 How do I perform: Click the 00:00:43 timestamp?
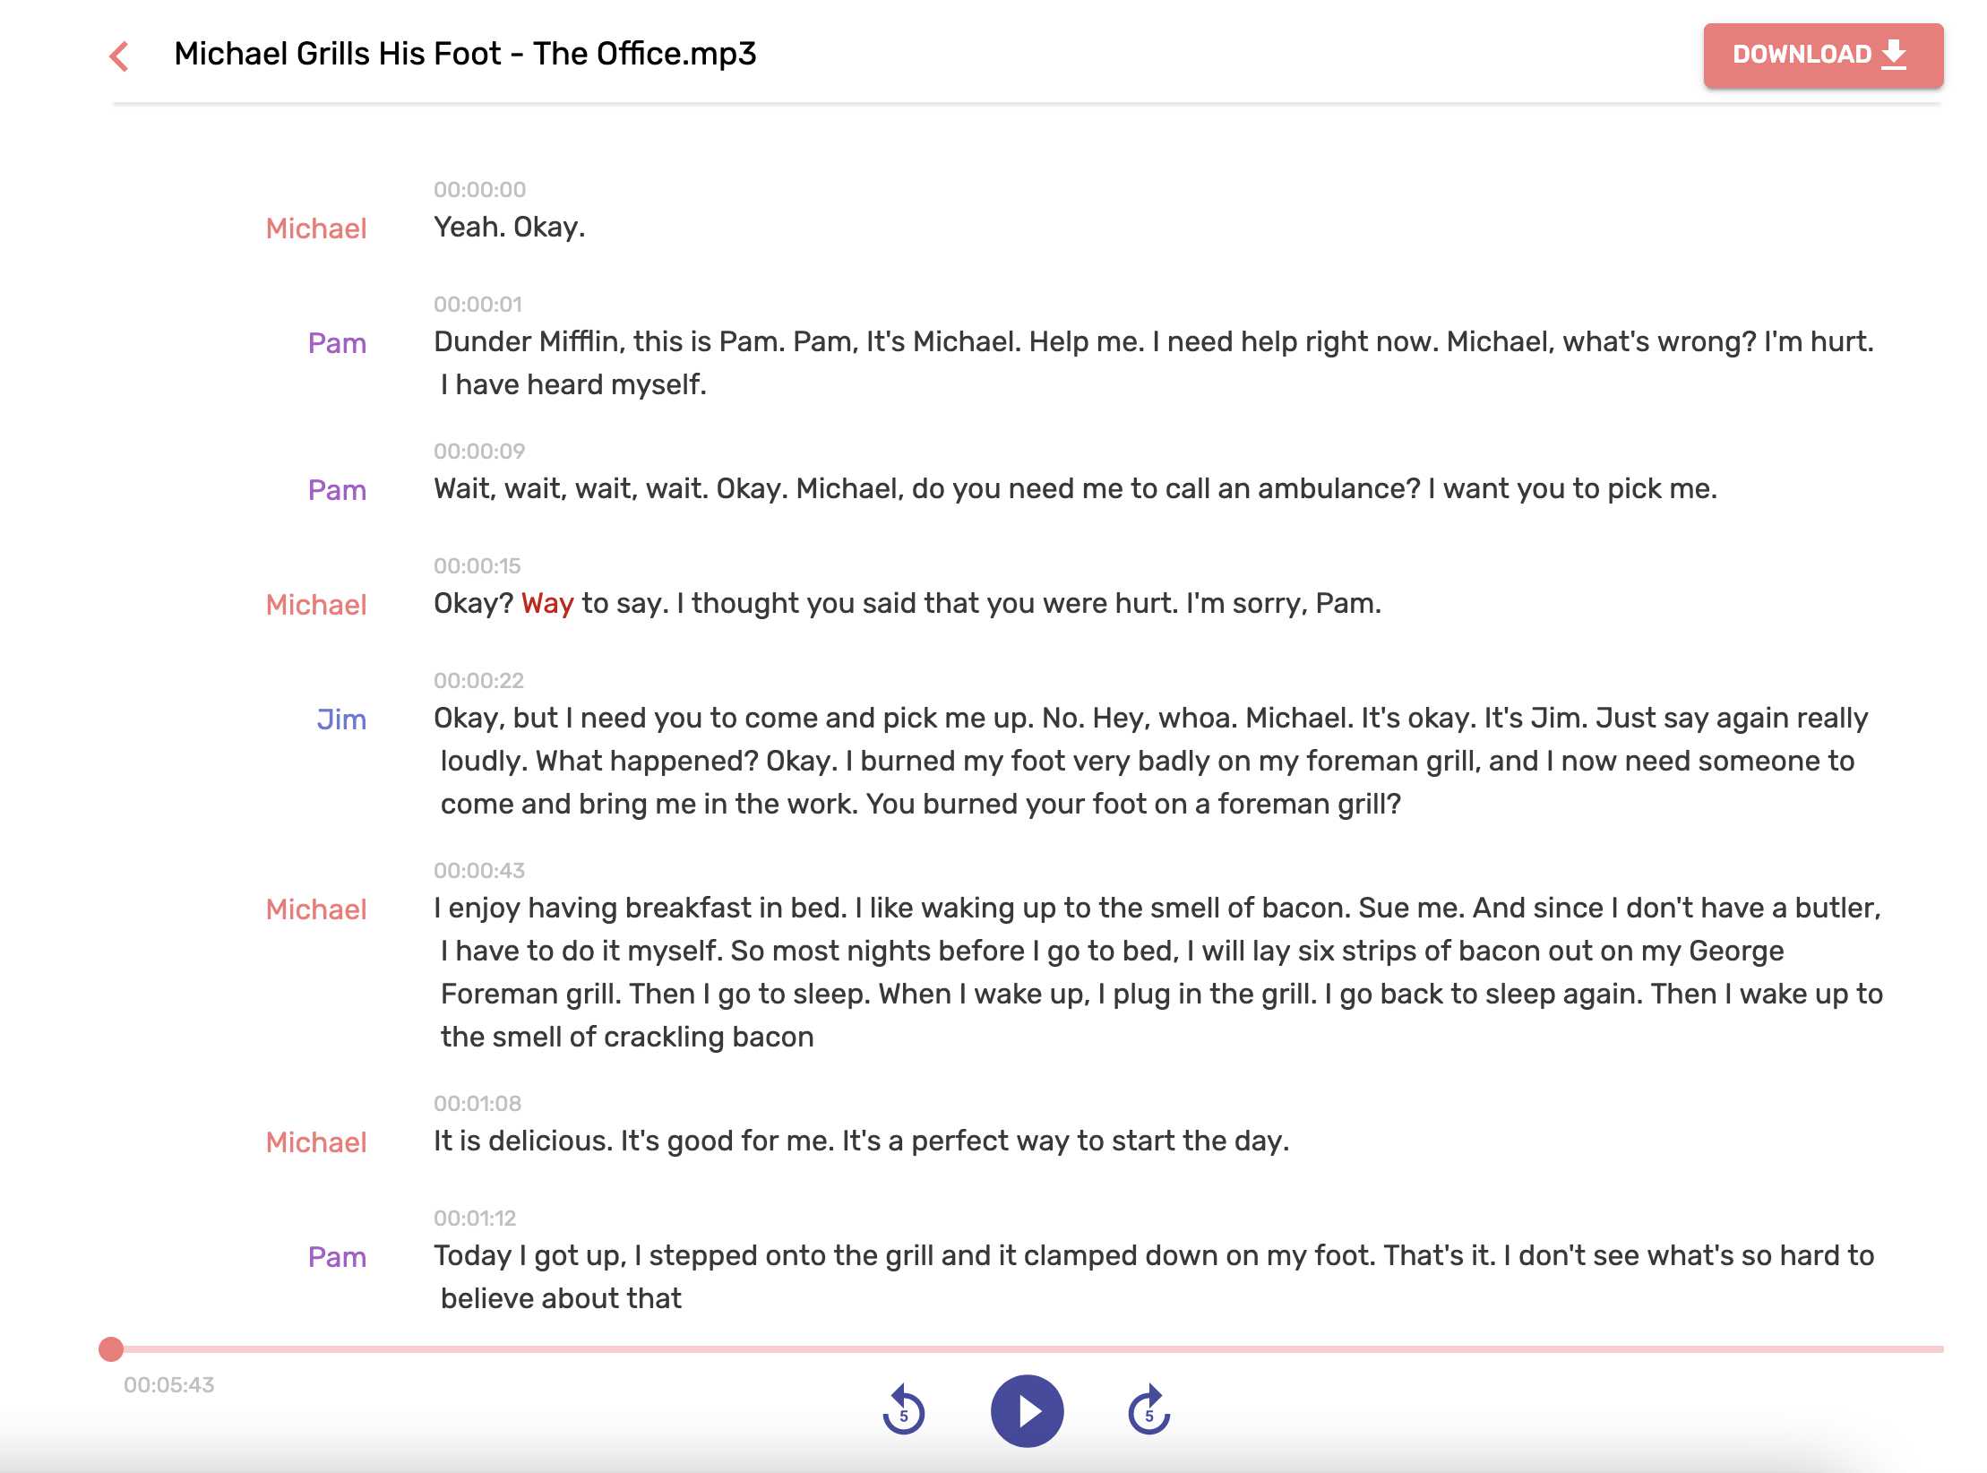[x=478, y=870]
